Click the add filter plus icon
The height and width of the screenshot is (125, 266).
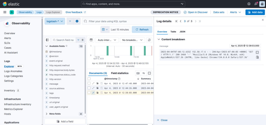[x=77, y=21]
